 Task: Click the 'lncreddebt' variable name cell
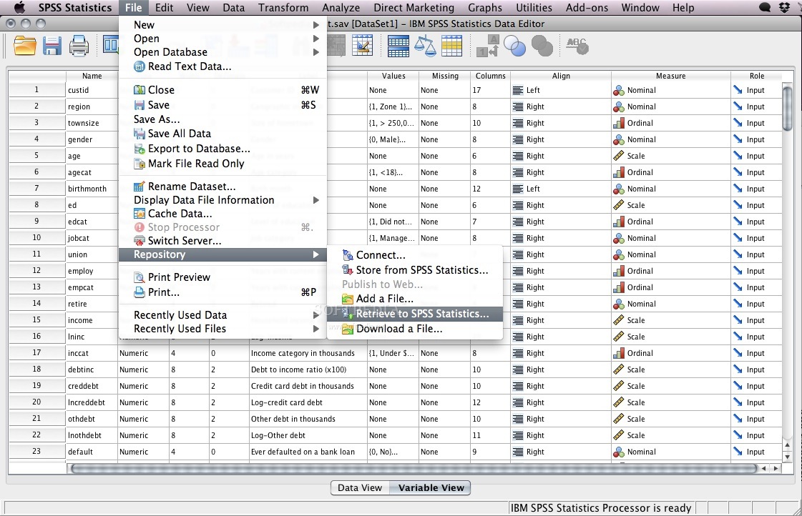[92, 402]
